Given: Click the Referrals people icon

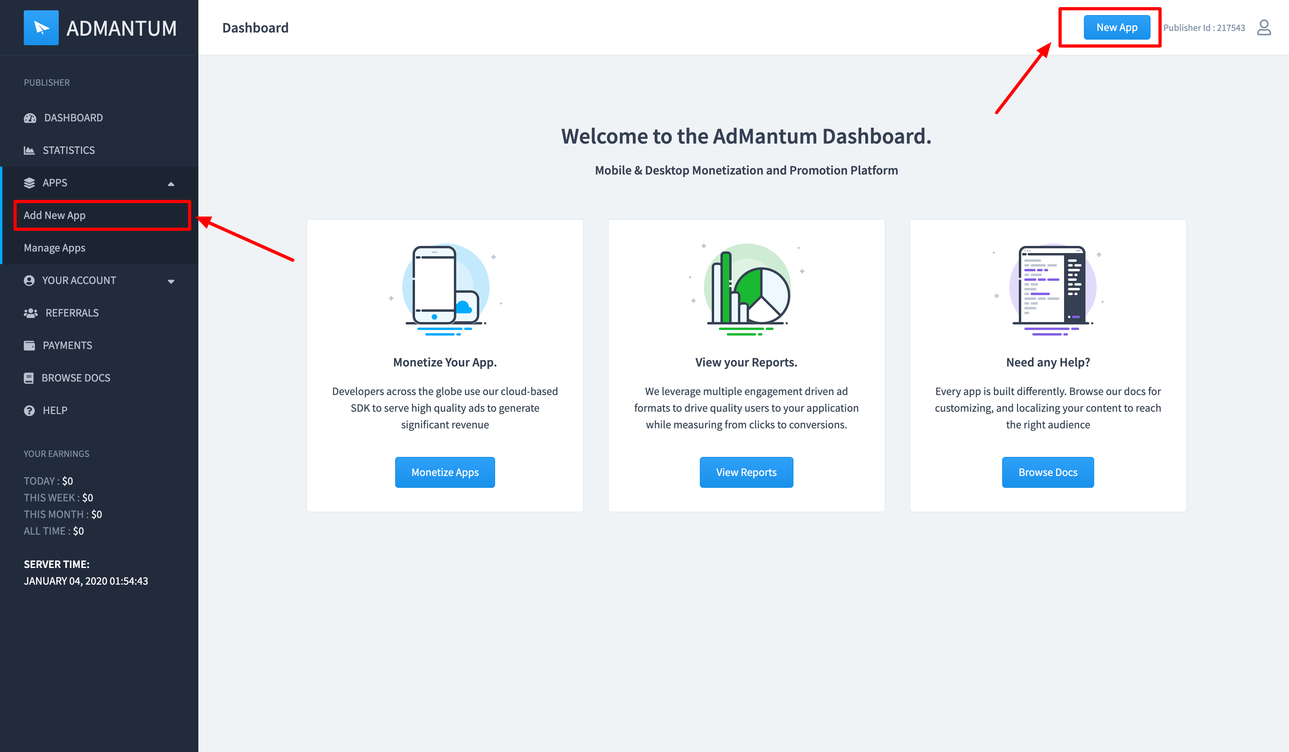Looking at the screenshot, I should click(x=30, y=313).
